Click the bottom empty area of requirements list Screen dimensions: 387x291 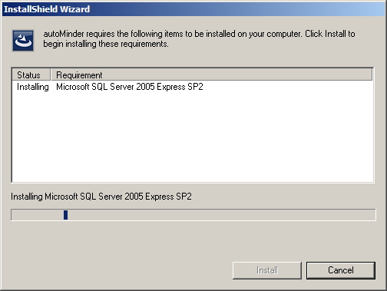(193, 173)
